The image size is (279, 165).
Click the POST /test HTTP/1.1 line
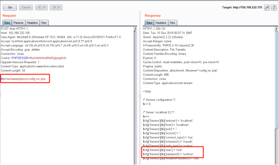(14, 29)
